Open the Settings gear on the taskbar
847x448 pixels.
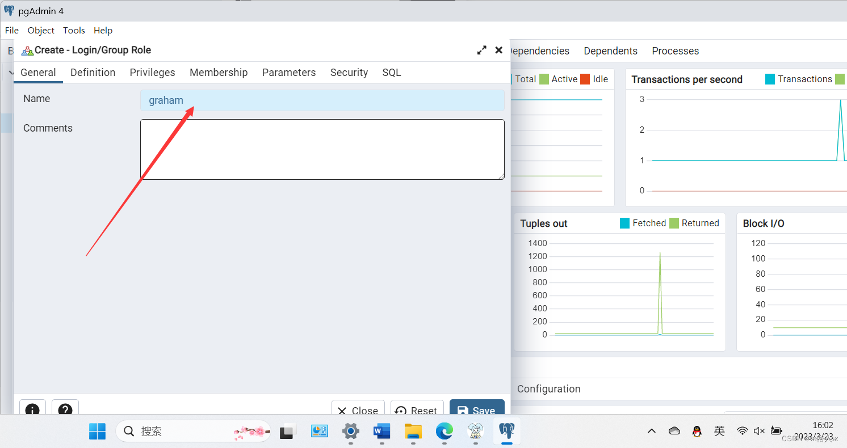(x=350, y=431)
